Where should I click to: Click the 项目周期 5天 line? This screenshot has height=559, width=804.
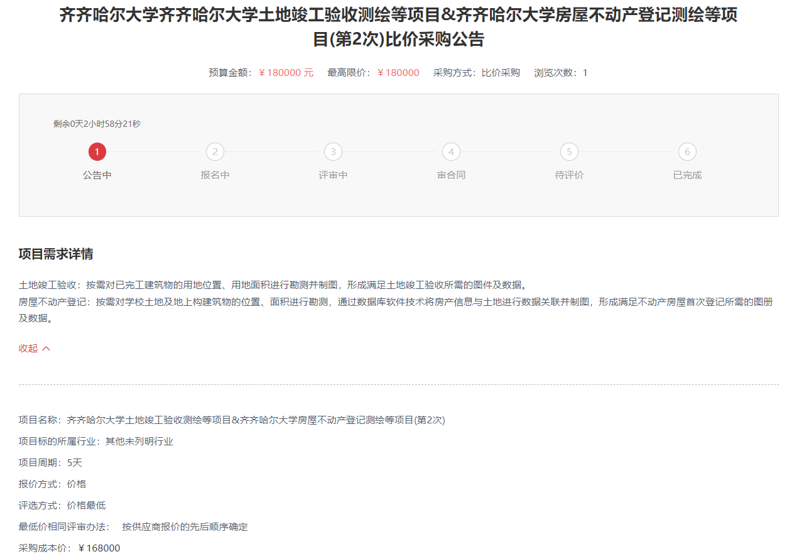pyautogui.click(x=50, y=463)
